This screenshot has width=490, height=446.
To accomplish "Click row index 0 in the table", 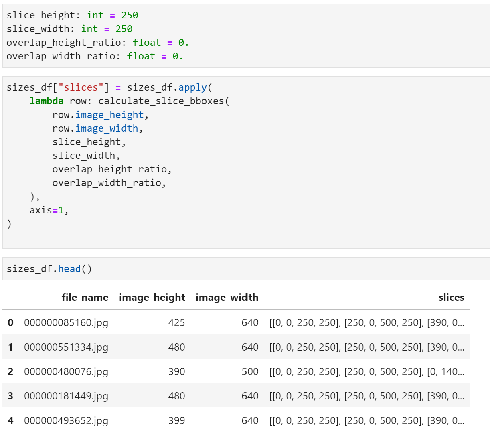I will pos(10,322).
